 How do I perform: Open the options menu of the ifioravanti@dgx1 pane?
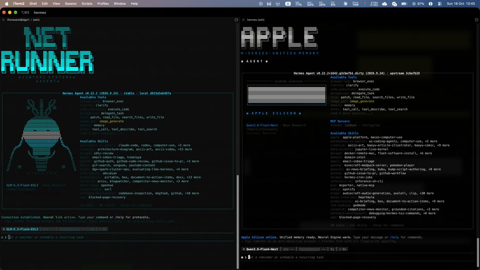(x=237, y=20)
